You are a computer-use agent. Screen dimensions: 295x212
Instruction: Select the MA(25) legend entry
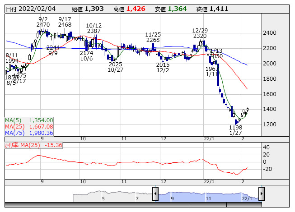pyautogui.click(x=29, y=126)
